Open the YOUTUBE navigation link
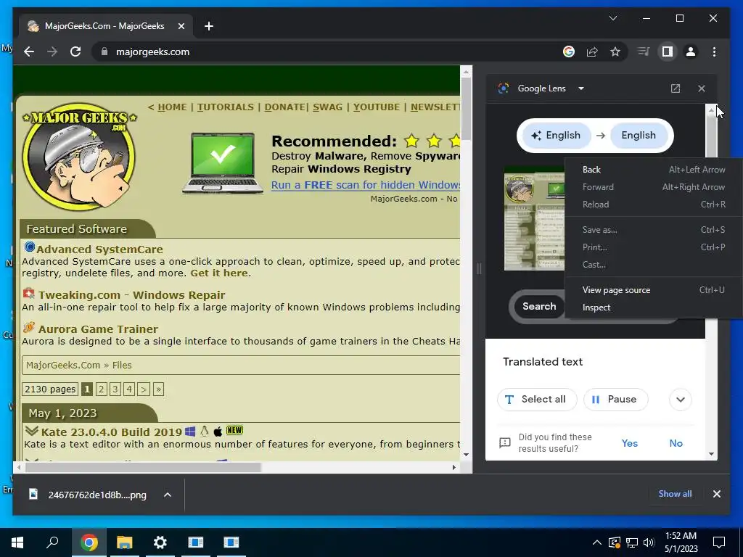 click(x=377, y=107)
